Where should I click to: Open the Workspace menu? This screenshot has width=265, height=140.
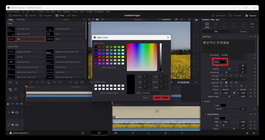click(99, 12)
